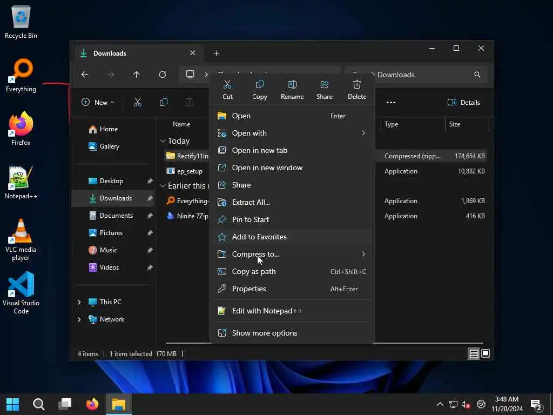553x415 pixels.
Task: Collapse the Today group
Action: coord(163,141)
